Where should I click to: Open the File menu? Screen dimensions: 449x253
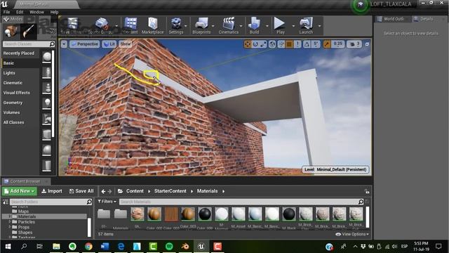6,12
